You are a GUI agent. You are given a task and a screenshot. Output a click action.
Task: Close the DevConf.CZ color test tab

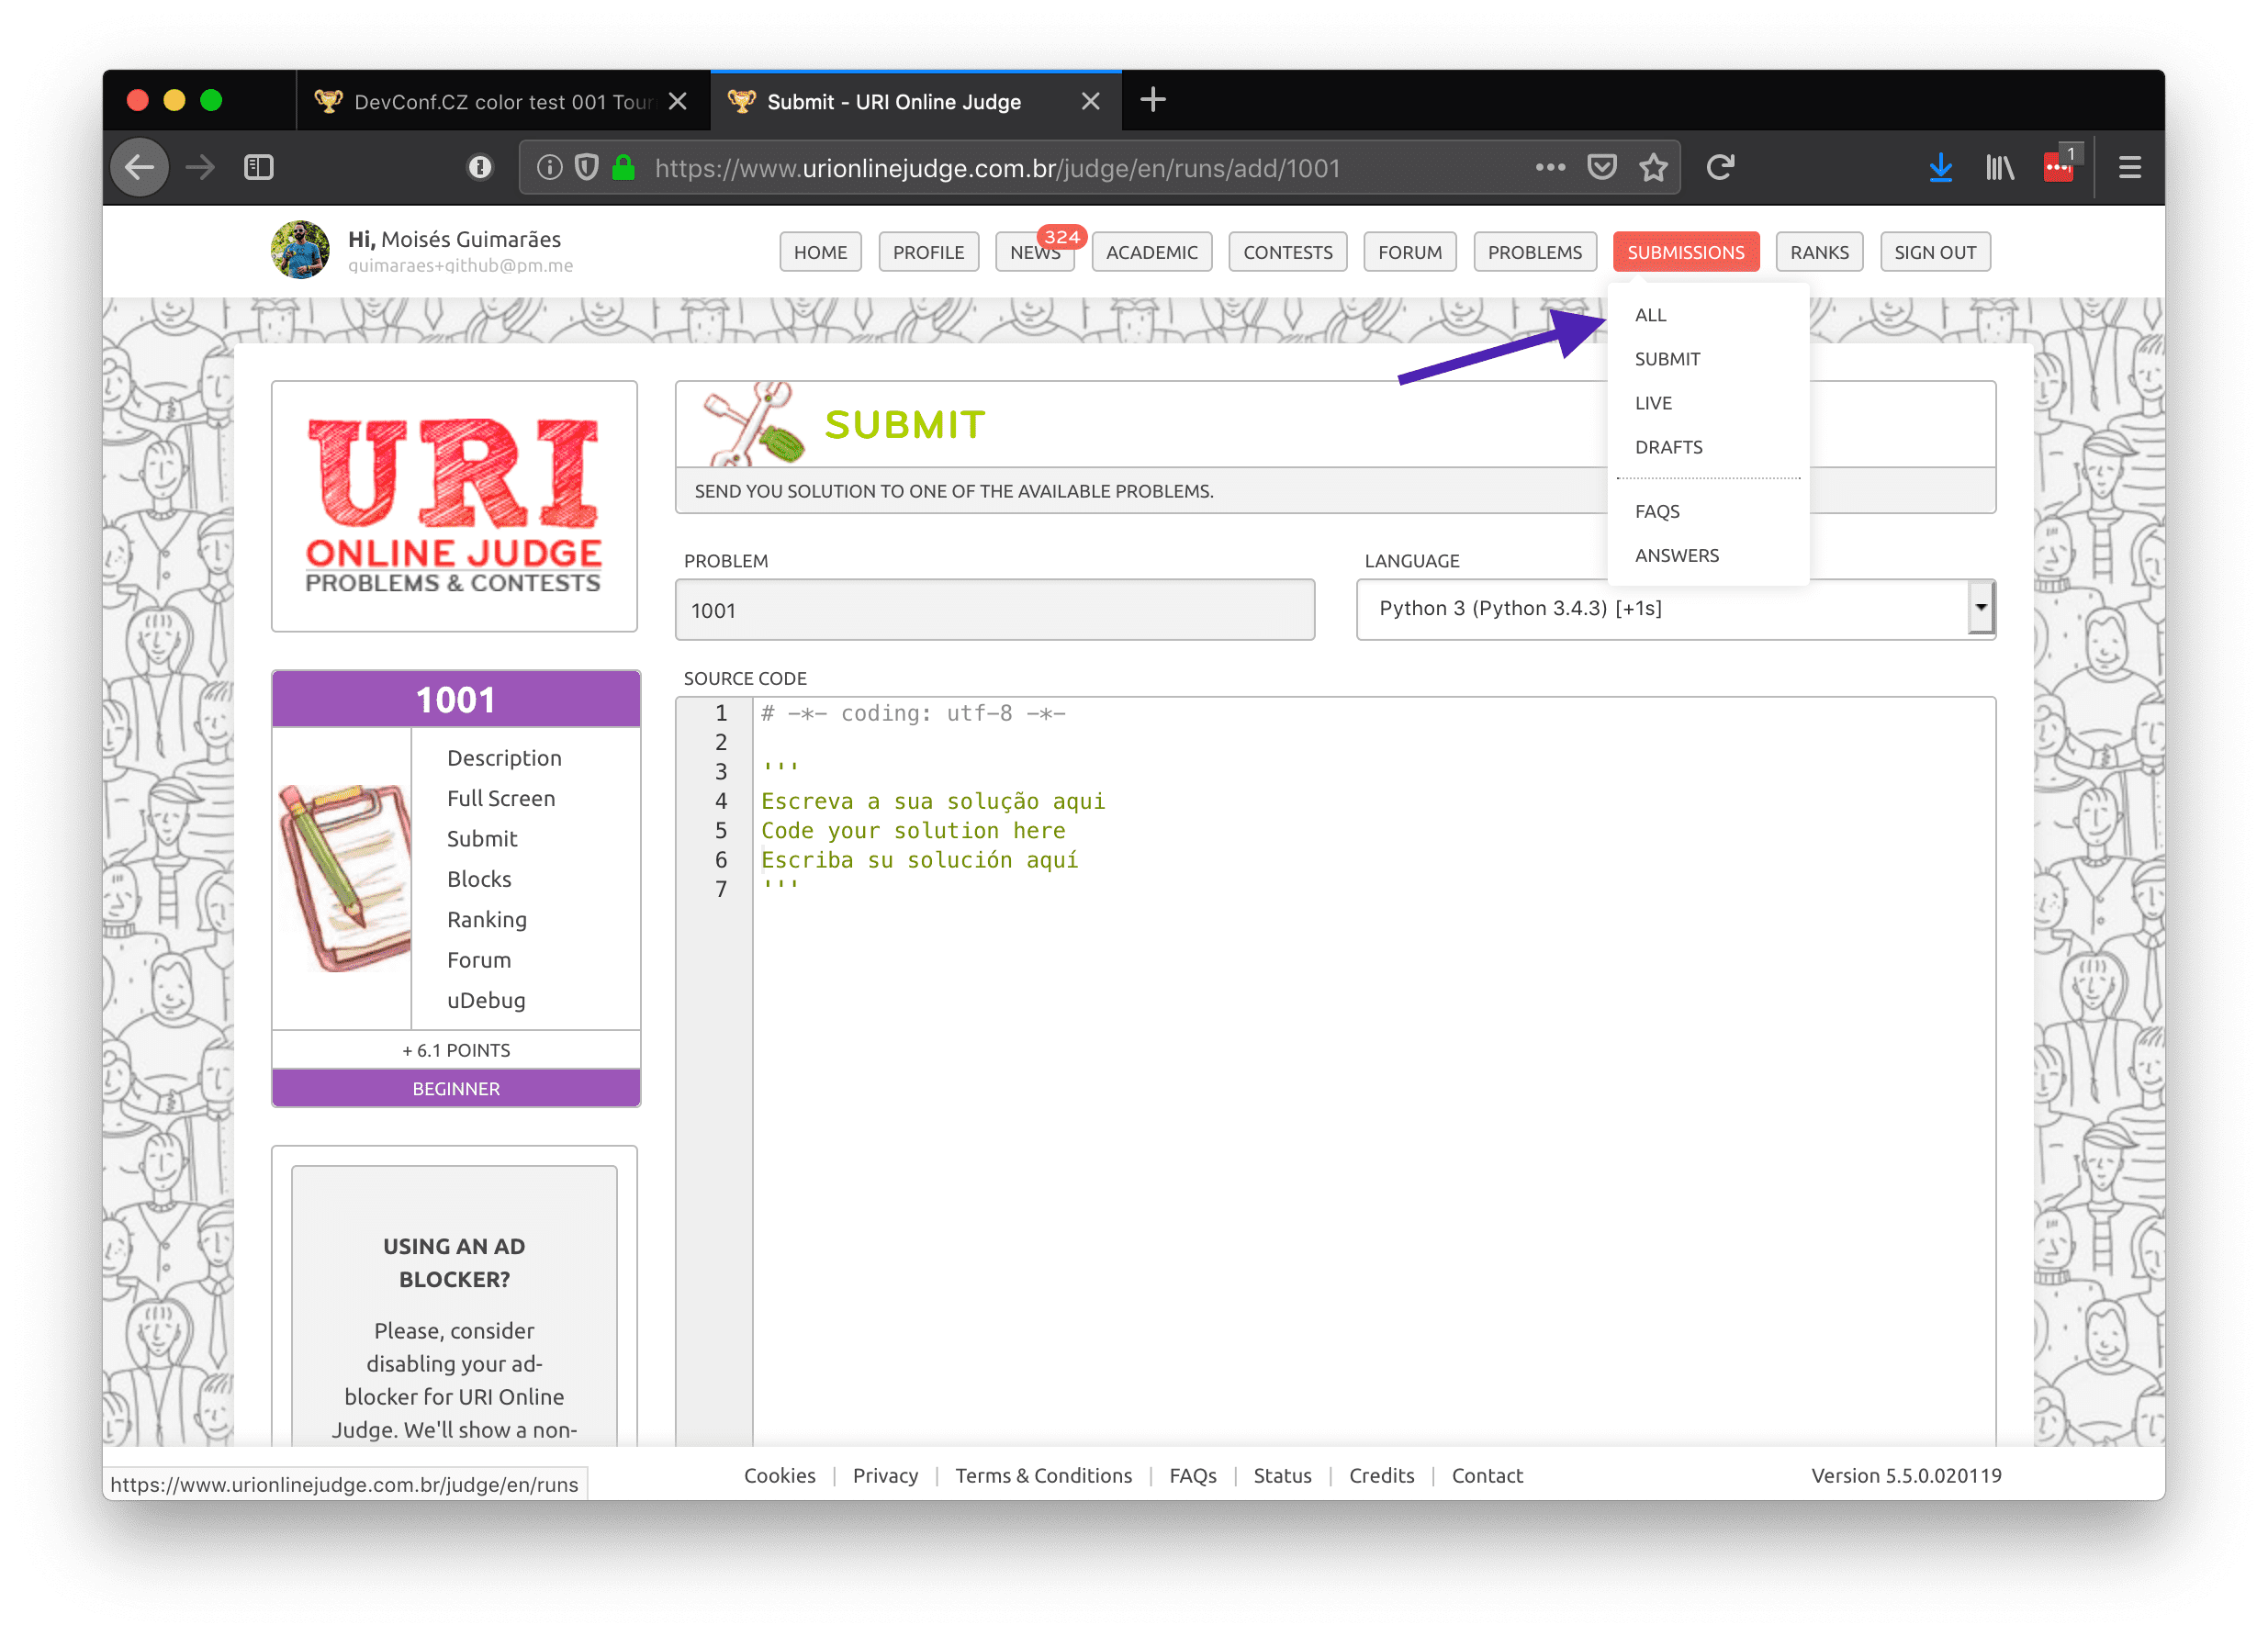tap(677, 101)
